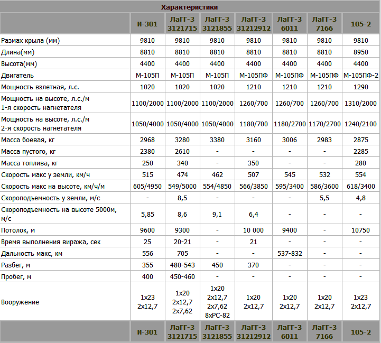Screen dimensions: 381x343
Task: Select ceiling value 10750
Action: (x=360, y=230)
